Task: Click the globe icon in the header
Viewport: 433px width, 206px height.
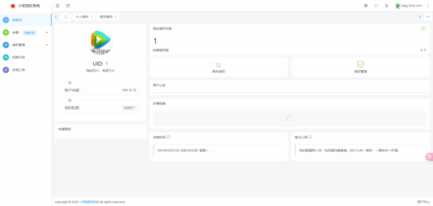Action: (x=366, y=5)
